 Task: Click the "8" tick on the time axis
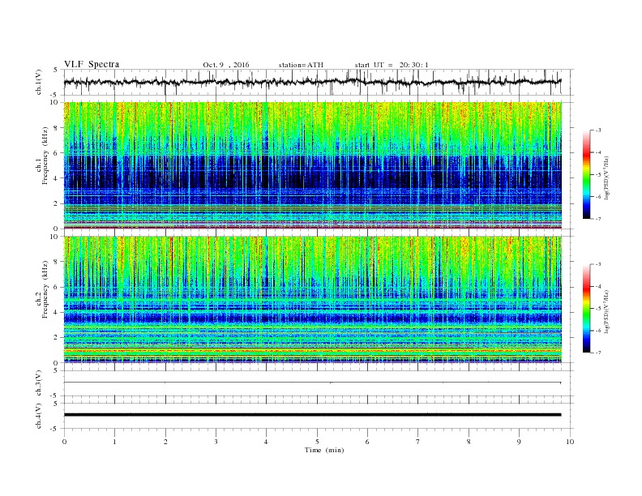(469, 442)
